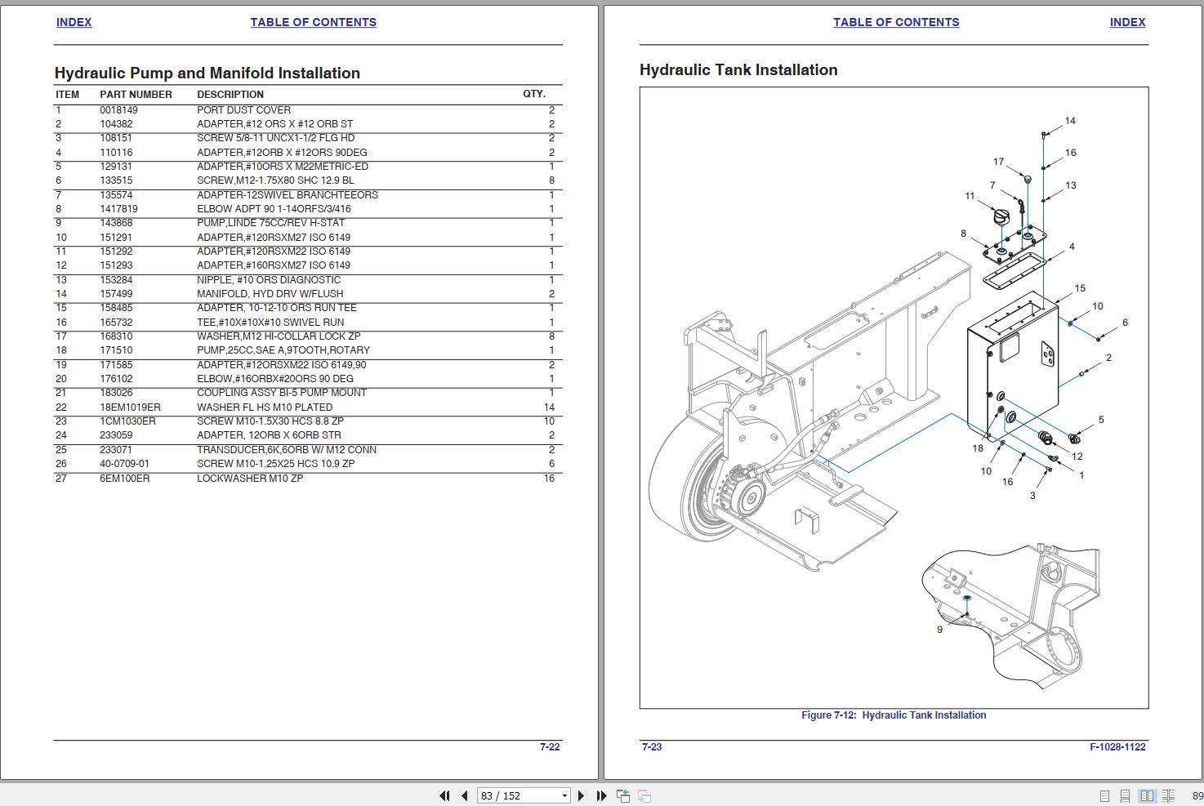Click MANIFOLD, HYD DRV W/FLUSH description
Image resolution: width=1204 pixels, height=806 pixels.
270,294
